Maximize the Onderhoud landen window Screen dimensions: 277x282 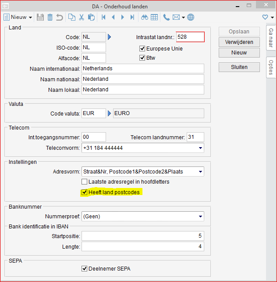(249, 5)
